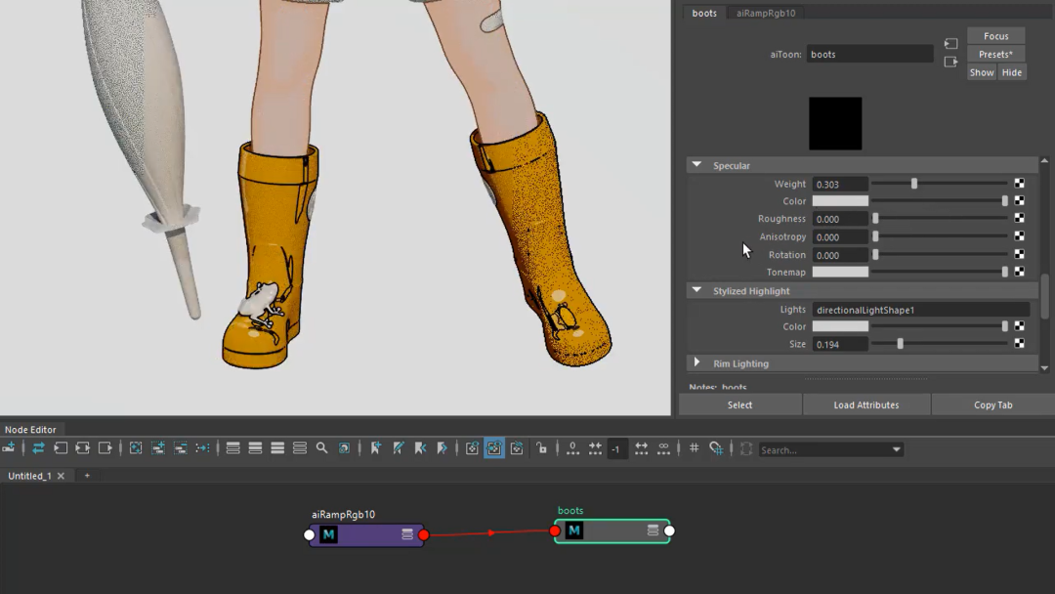Collapse the Stylized Highlight section
Image resolution: width=1055 pixels, height=594 pixels.
[x=696, y=290]
